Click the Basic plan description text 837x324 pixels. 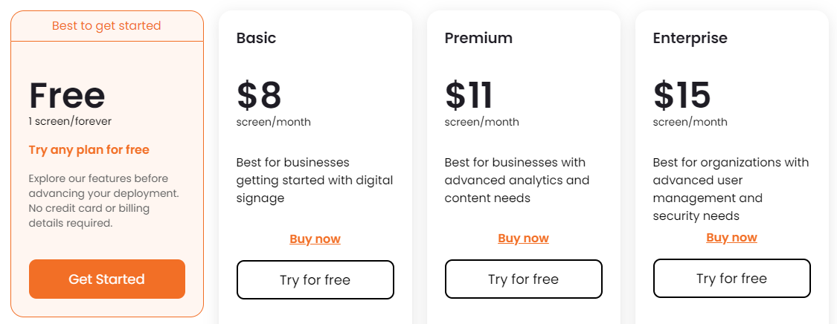[314, 180]
